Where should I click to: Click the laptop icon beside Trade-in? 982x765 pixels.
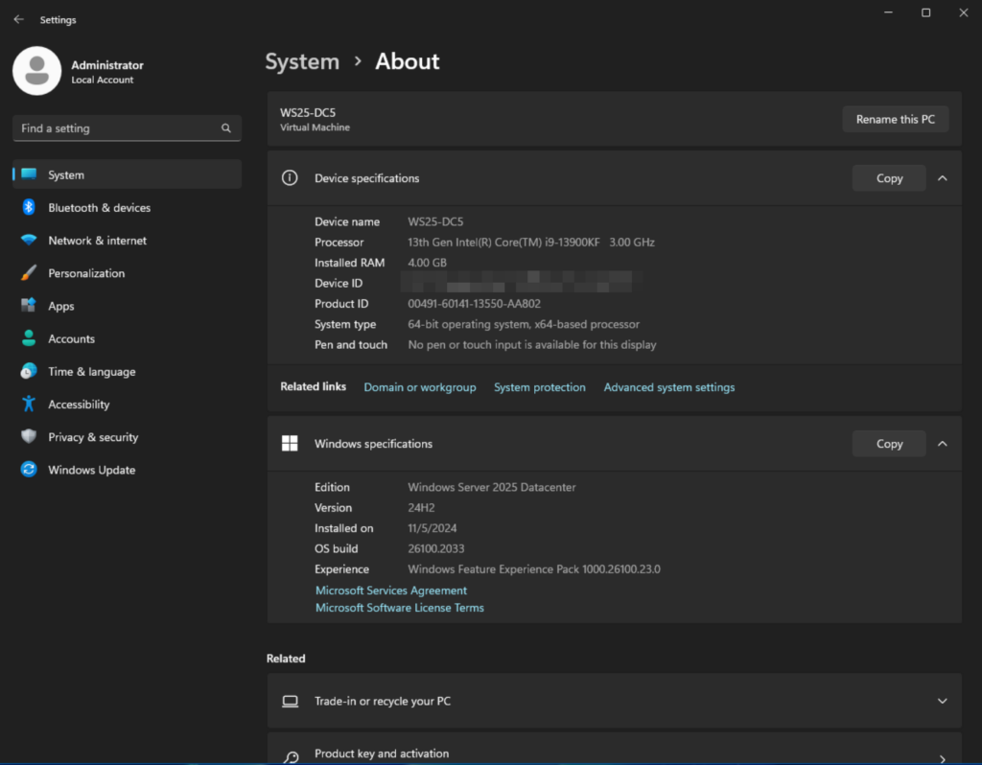click(x=290, y=701)
